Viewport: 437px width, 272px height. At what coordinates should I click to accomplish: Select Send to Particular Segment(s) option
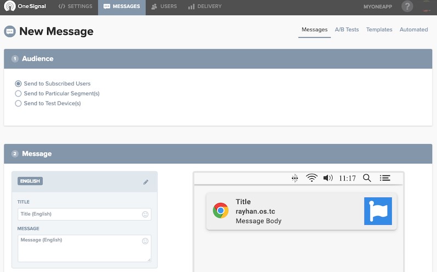click(x=19, y=94)
